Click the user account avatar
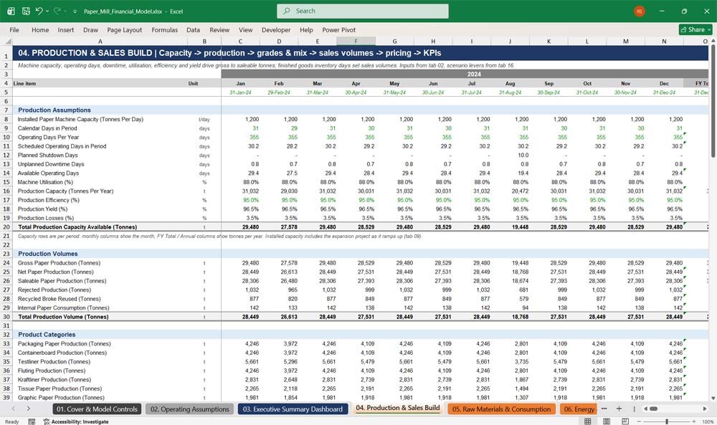This screenshot has height=425, width=717. (640, 11)
